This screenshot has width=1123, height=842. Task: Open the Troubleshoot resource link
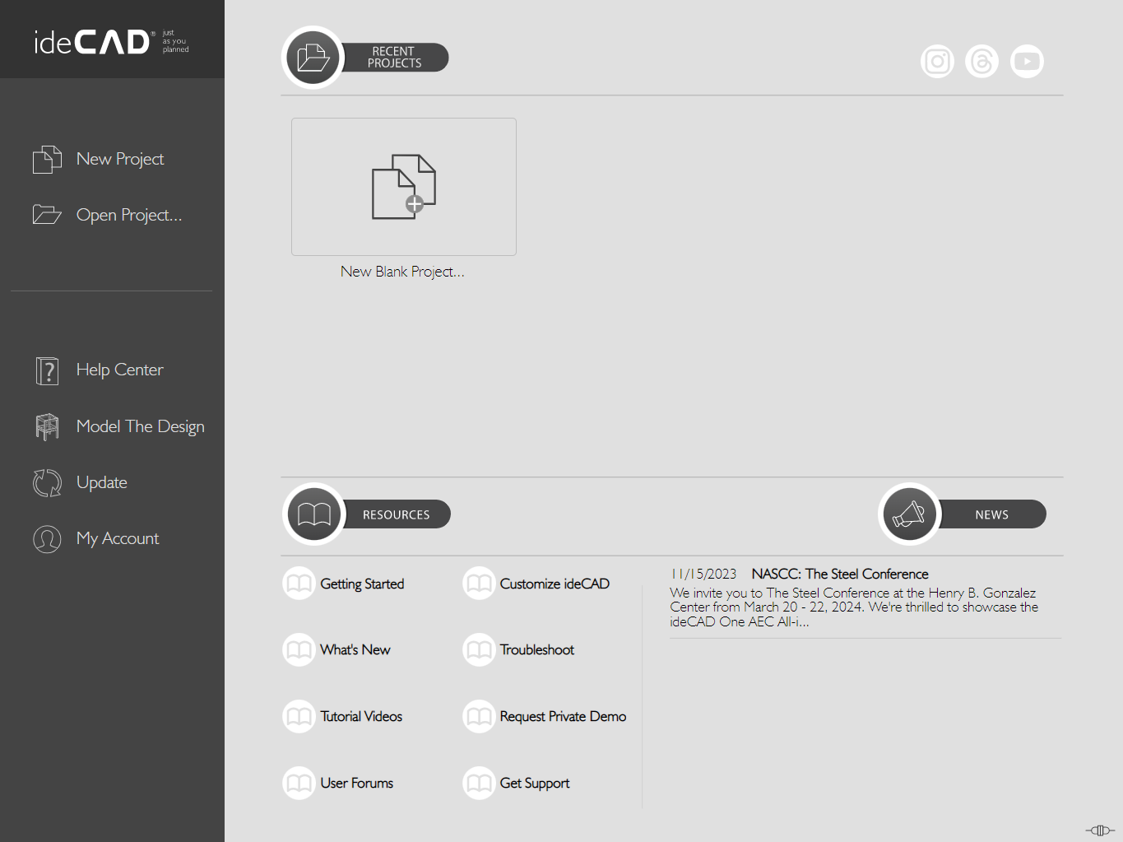(x=537, y=649)
